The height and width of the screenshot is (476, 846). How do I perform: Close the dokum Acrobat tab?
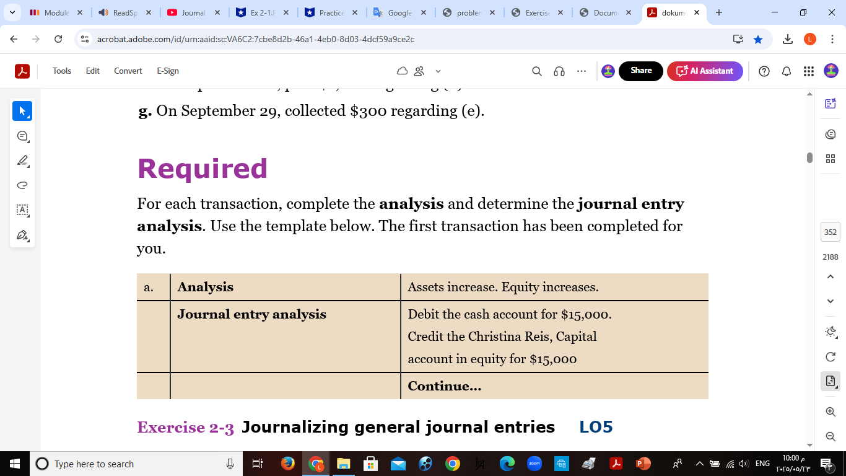coord(696,12)
